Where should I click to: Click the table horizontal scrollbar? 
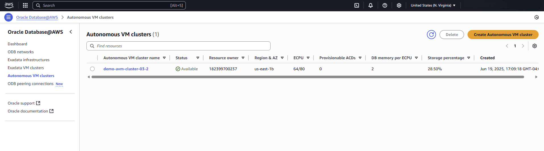coord(308,77)
